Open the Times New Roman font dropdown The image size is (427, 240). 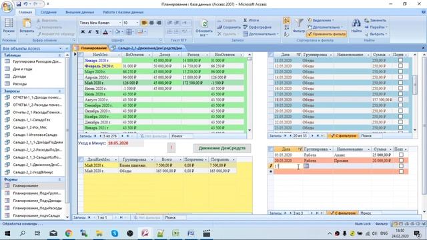(x=120, y=23)
